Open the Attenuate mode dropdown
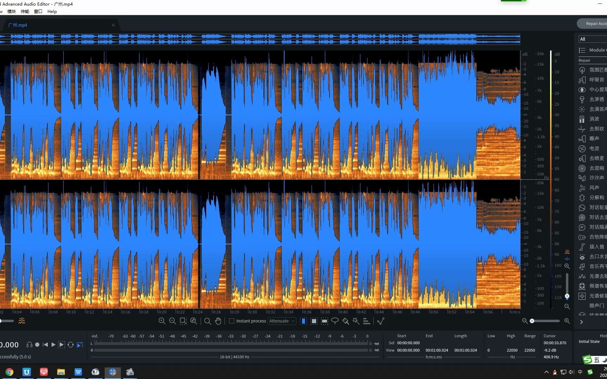 [x=281, y=321]
